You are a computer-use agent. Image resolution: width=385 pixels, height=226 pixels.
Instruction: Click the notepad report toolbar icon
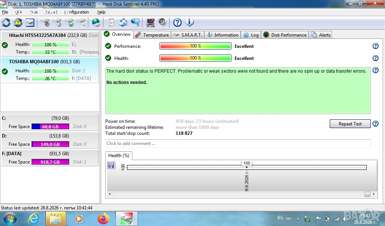(111, 23)
